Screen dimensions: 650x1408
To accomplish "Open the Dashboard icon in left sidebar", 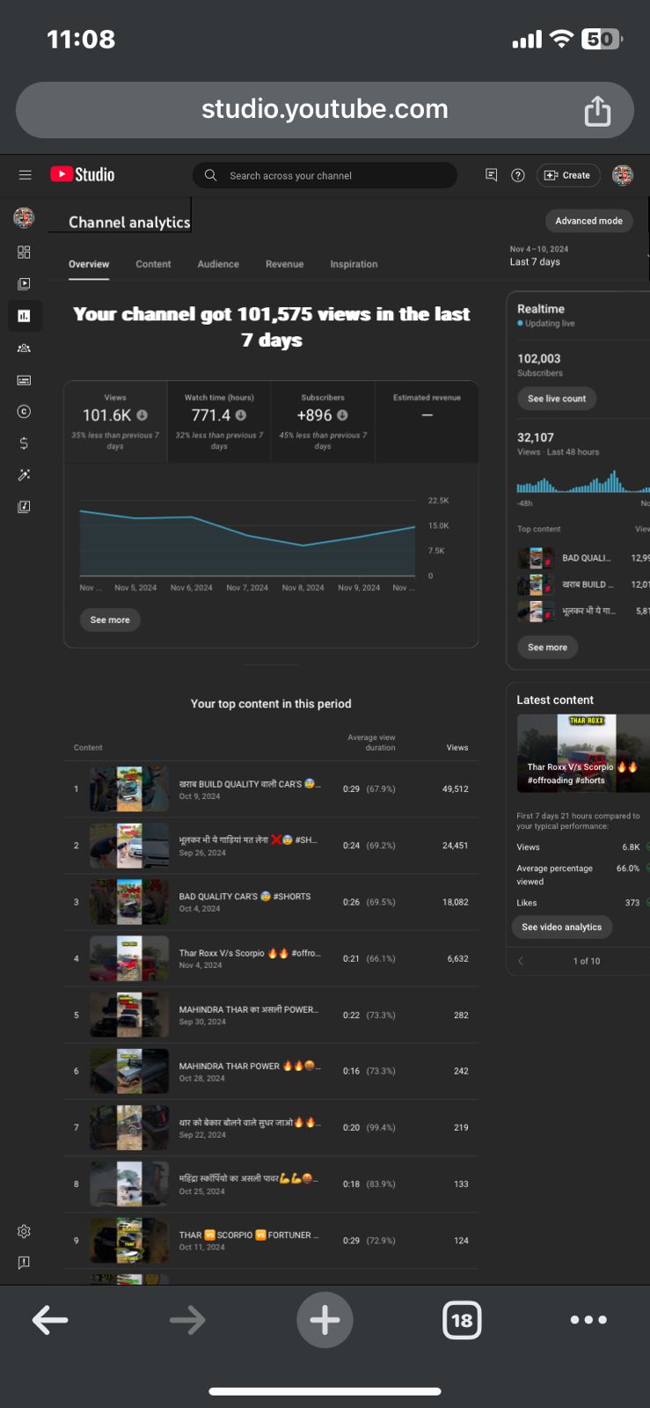I will point(24,253).
